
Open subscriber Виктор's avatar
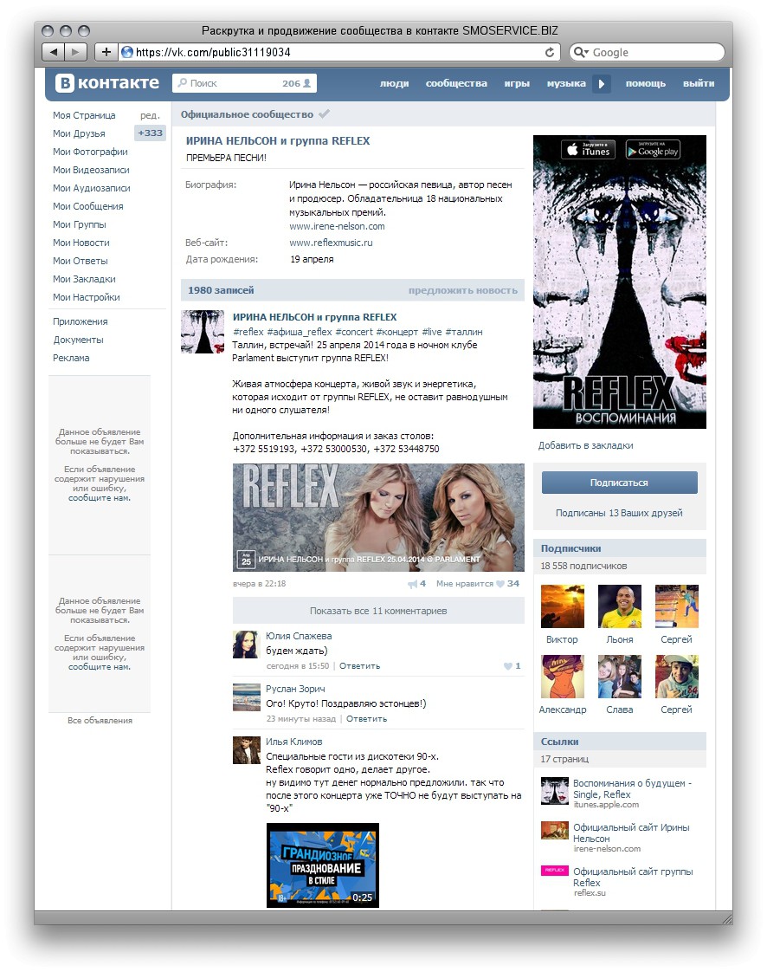[562, 606]
